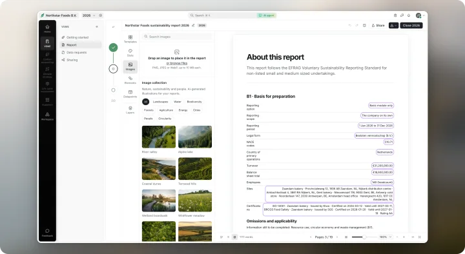Open the Layers panel
Viewport: 465px width, 254px height.
tap(130, 110)
